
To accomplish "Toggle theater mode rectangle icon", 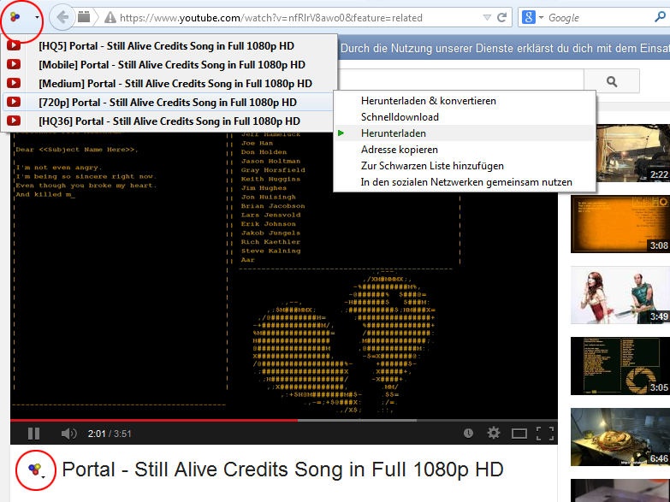I will (x=519, y=434).
